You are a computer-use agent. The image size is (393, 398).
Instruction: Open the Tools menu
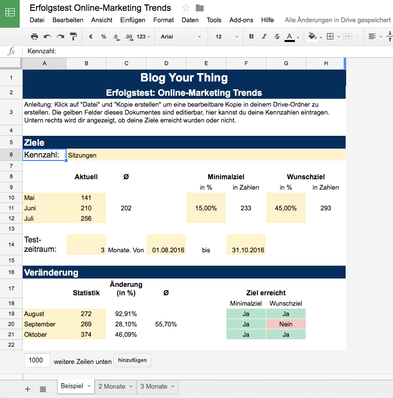(x=214, y=20)
